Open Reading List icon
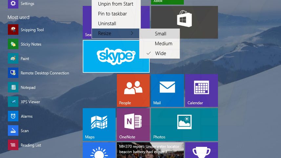 [13, 145]
